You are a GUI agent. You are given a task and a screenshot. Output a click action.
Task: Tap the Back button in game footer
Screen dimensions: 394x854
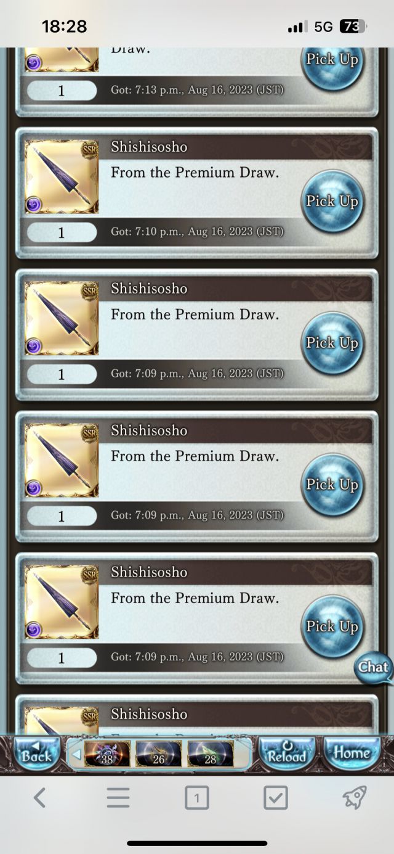(37, 753)
